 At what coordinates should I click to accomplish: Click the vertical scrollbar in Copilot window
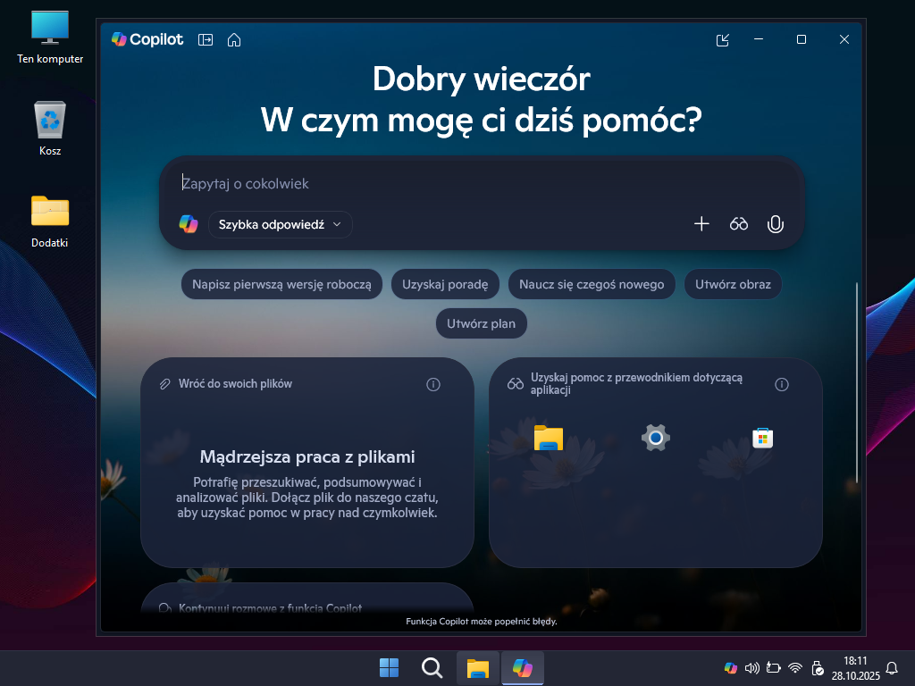click(x=857, y=382)
